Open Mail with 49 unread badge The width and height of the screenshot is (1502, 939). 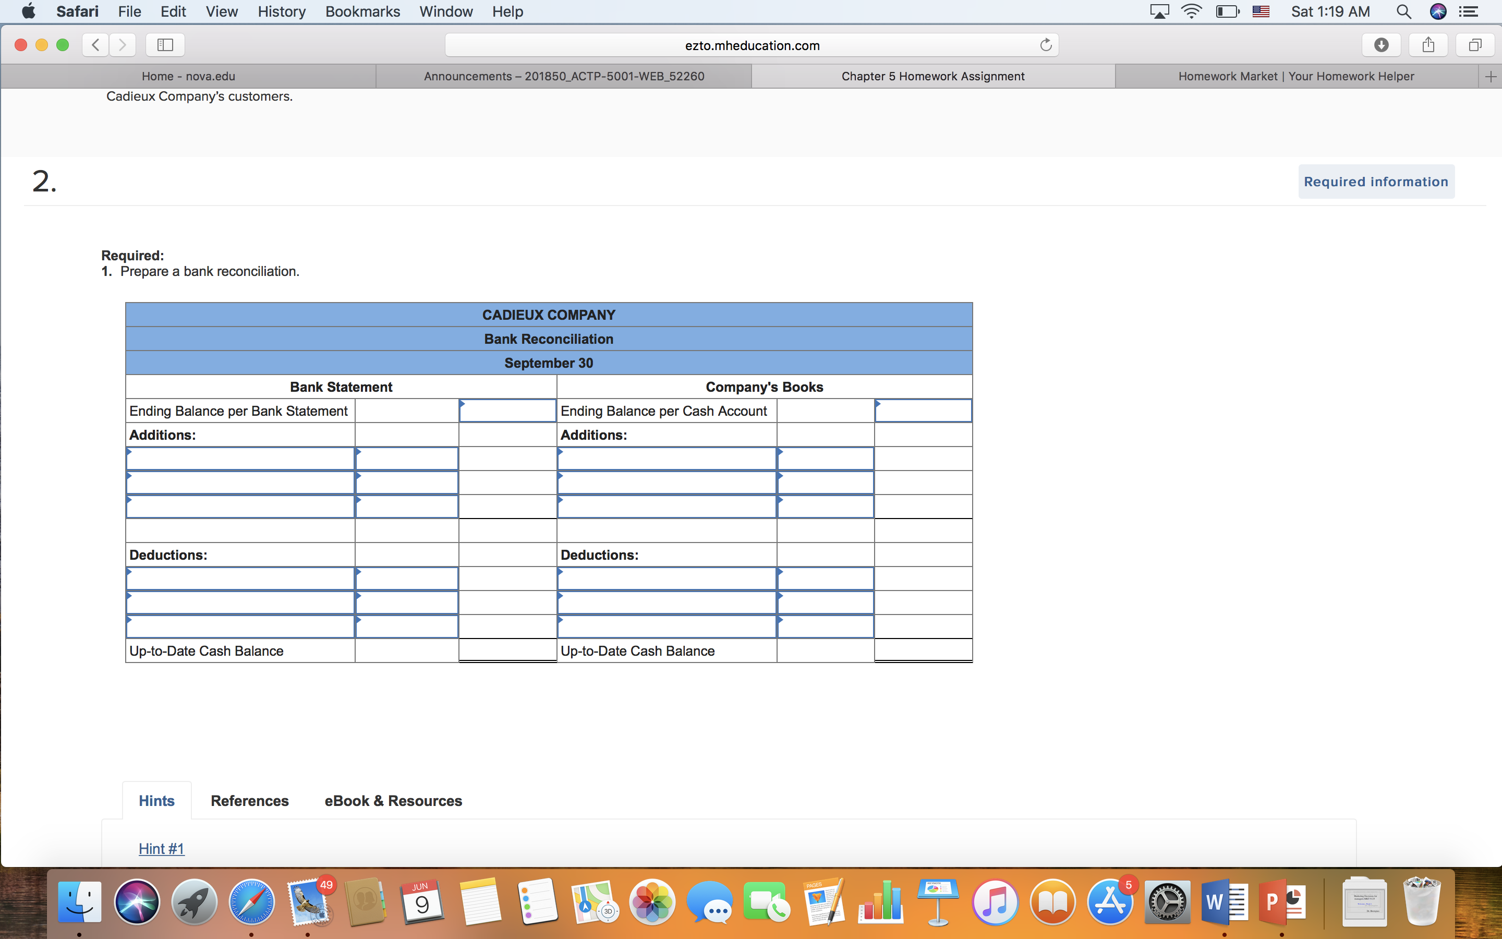[x=309, y=902]
